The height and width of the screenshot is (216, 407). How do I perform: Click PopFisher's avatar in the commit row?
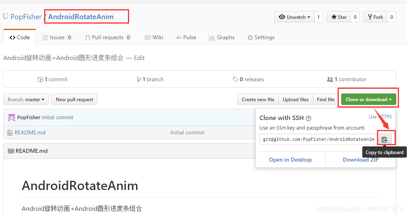[11, 118]
